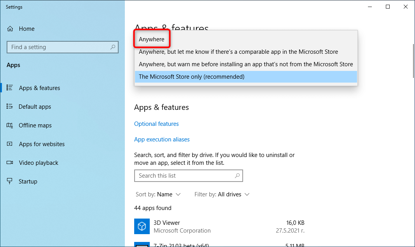Click the 44 apps found text
The width and height of the screenshot is (415, 247).
[x=153, y=208]
